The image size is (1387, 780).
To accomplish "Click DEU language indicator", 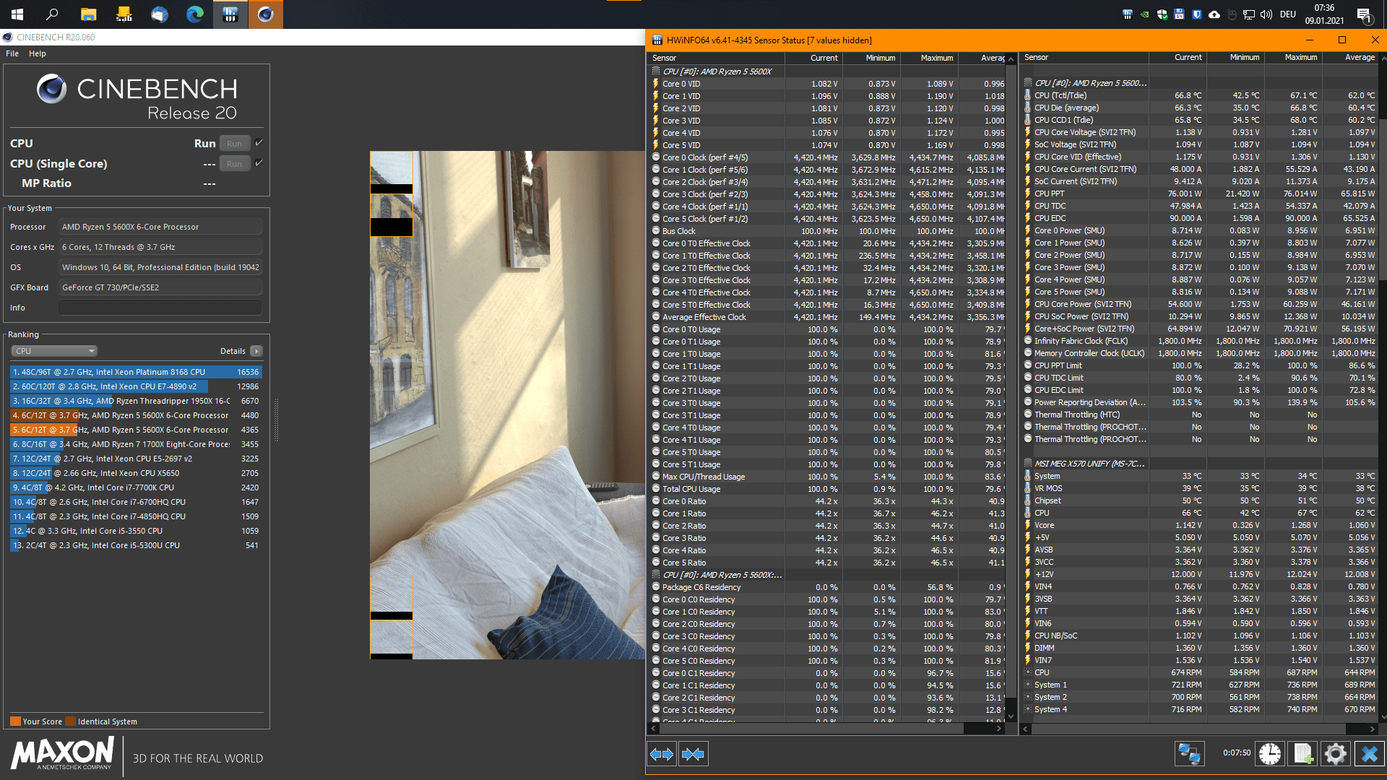I will 1288,14.
